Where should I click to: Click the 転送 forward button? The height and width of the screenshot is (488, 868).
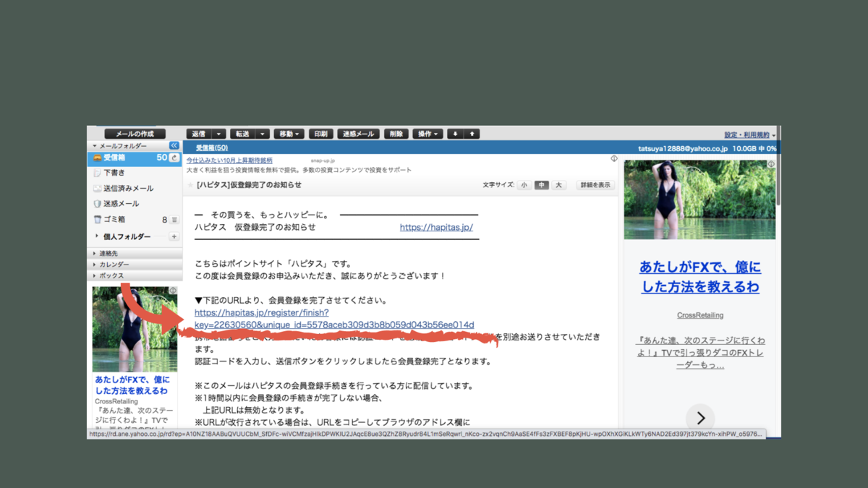point(242,134)
